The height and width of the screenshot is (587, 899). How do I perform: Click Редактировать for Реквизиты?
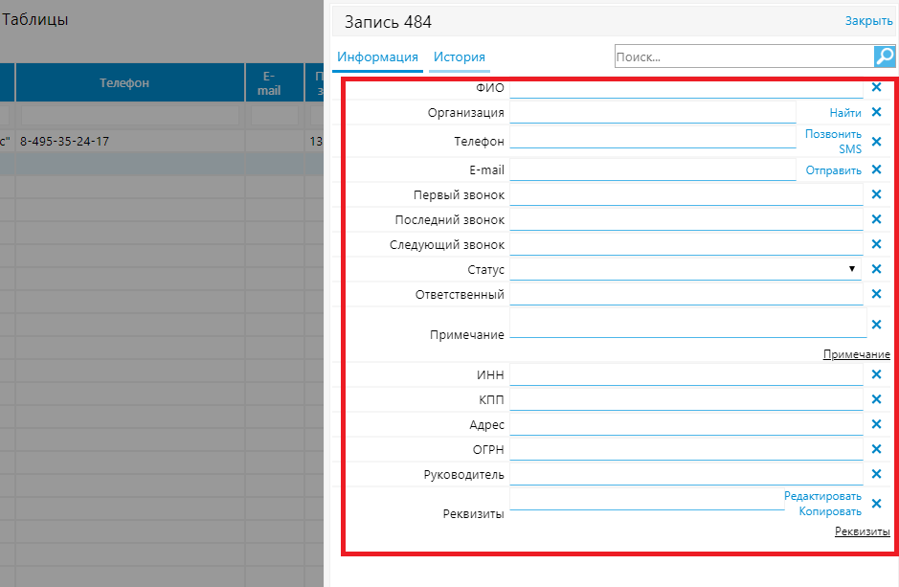coord(822,496)
